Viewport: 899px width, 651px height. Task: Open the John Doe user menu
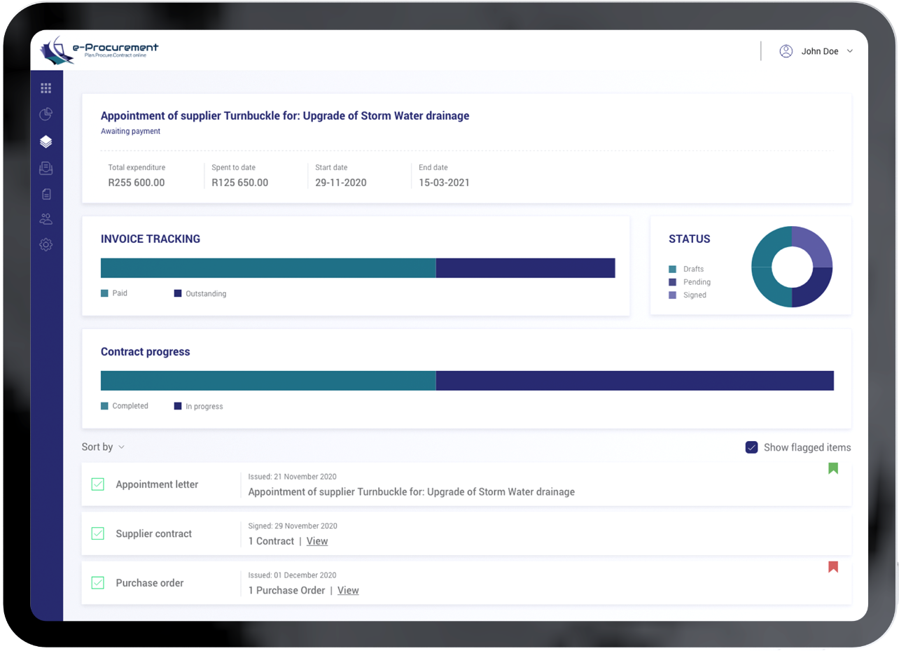(816, 51)
